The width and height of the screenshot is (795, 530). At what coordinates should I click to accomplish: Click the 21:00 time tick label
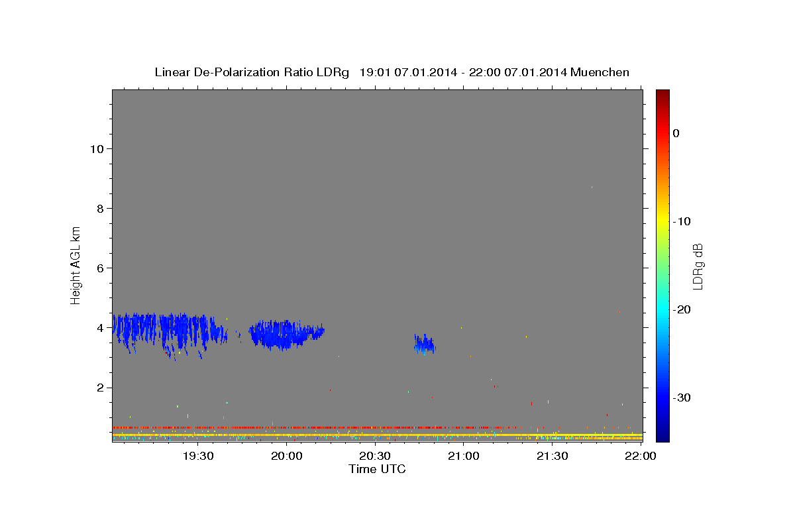point(463,456)
